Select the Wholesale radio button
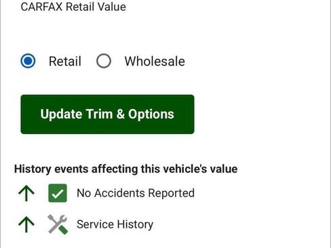 tap(104, 61)
